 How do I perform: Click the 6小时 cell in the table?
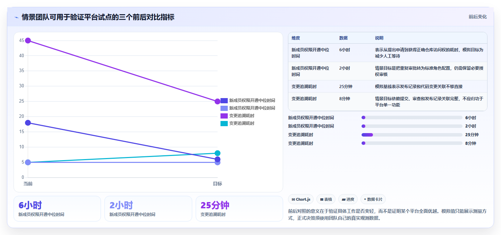(x=345, y=50)
